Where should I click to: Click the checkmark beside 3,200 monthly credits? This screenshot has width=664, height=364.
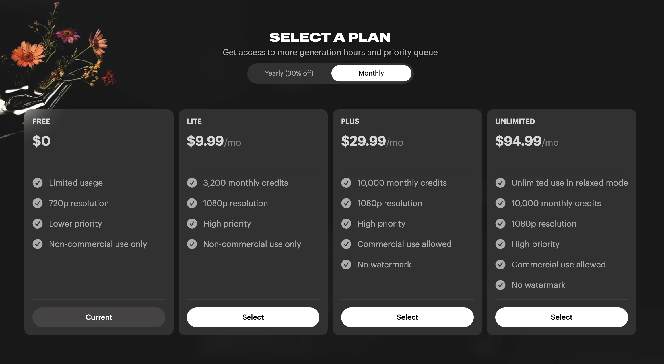(192, 183)
